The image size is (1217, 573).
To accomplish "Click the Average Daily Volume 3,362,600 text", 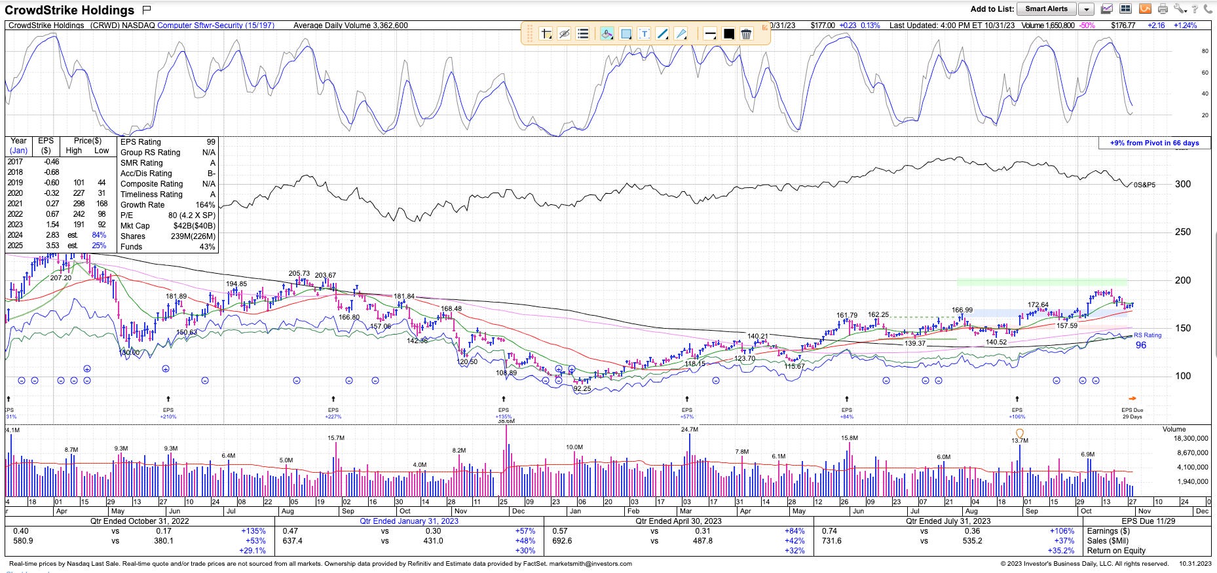I will pos(350,26).
